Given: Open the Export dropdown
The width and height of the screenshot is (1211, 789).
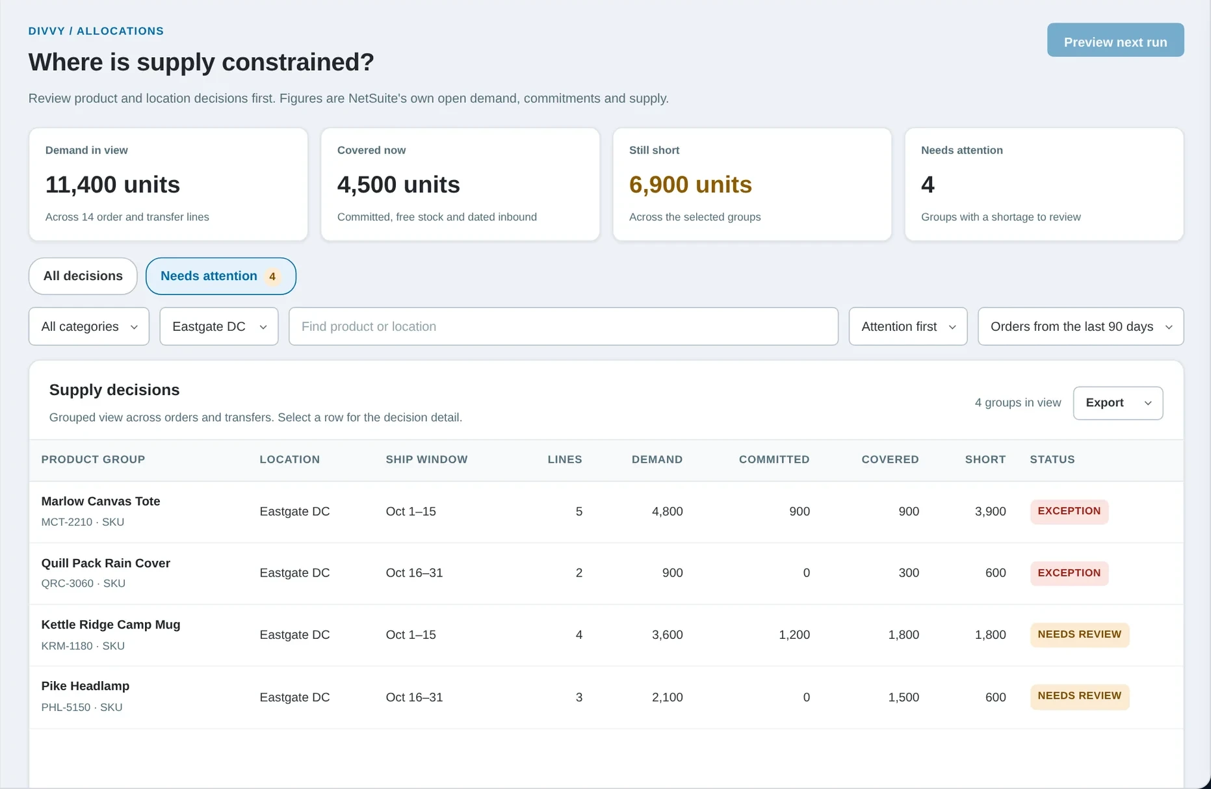Looking at the screenshot, I should (x=1118, y=403).
